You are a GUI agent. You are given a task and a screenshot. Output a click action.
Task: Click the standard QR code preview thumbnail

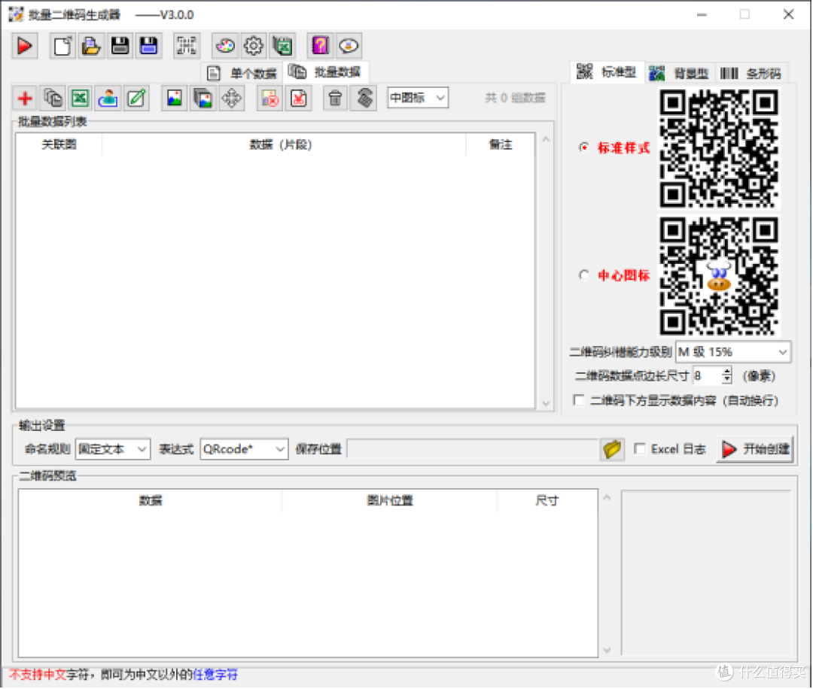tap(719, 148)
